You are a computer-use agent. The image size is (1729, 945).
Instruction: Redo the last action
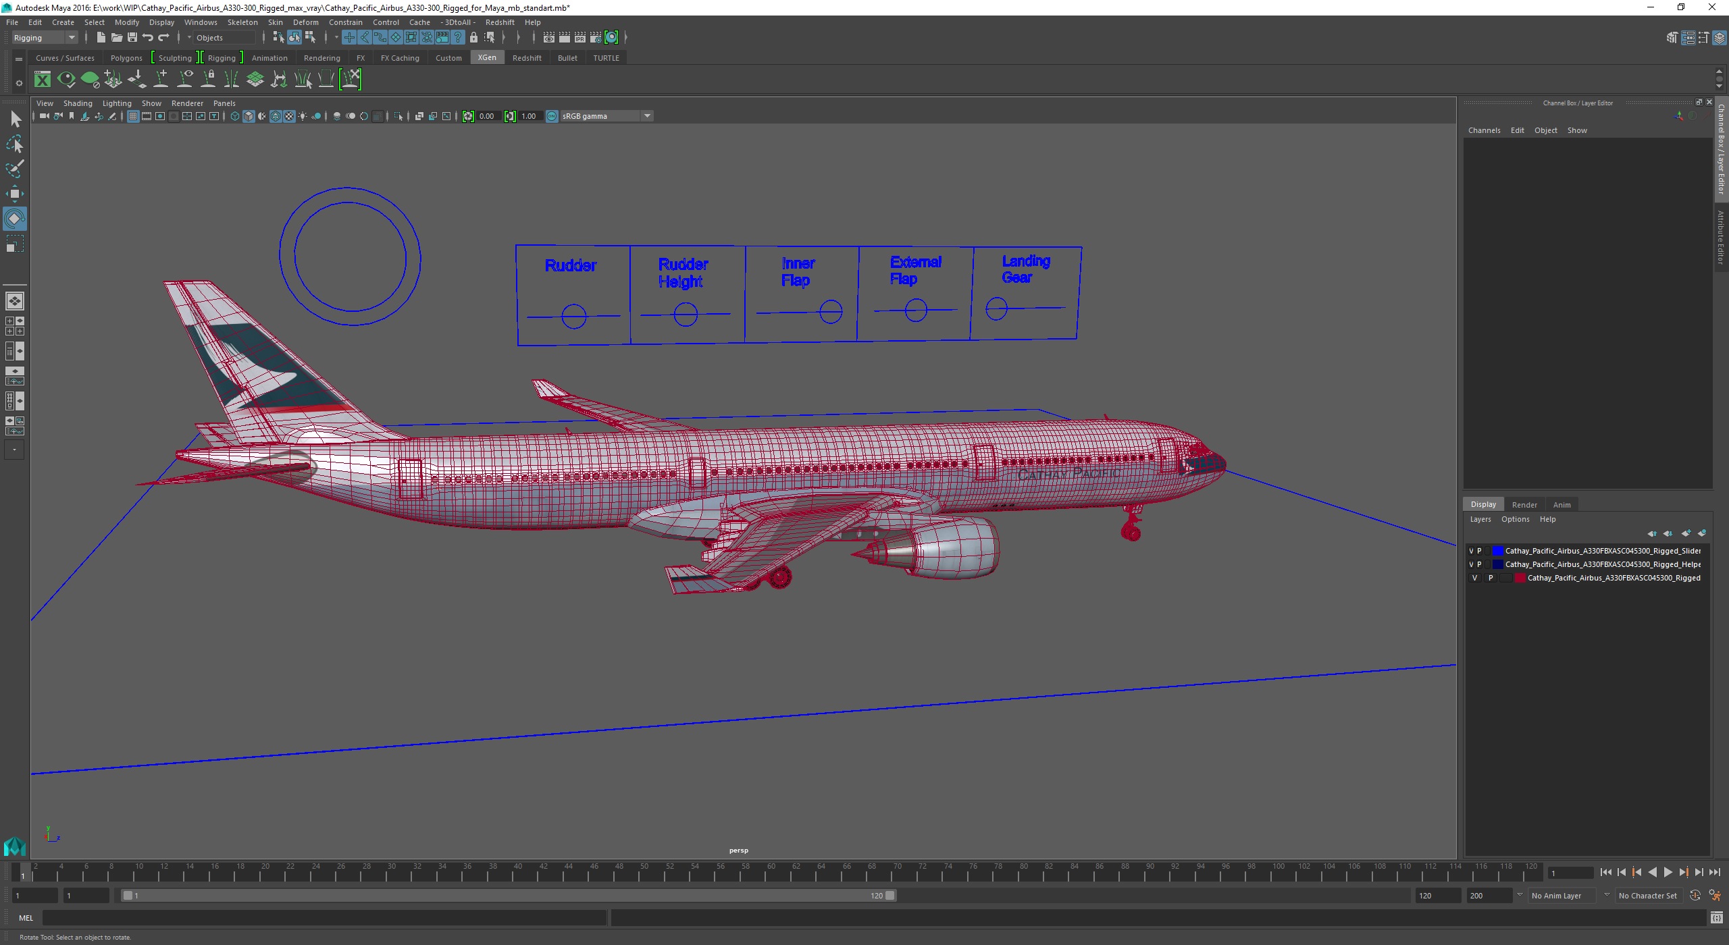point(163,38)
